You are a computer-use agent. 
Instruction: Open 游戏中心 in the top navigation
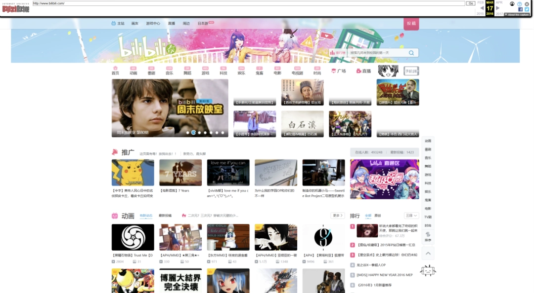(x=153, y=24)
